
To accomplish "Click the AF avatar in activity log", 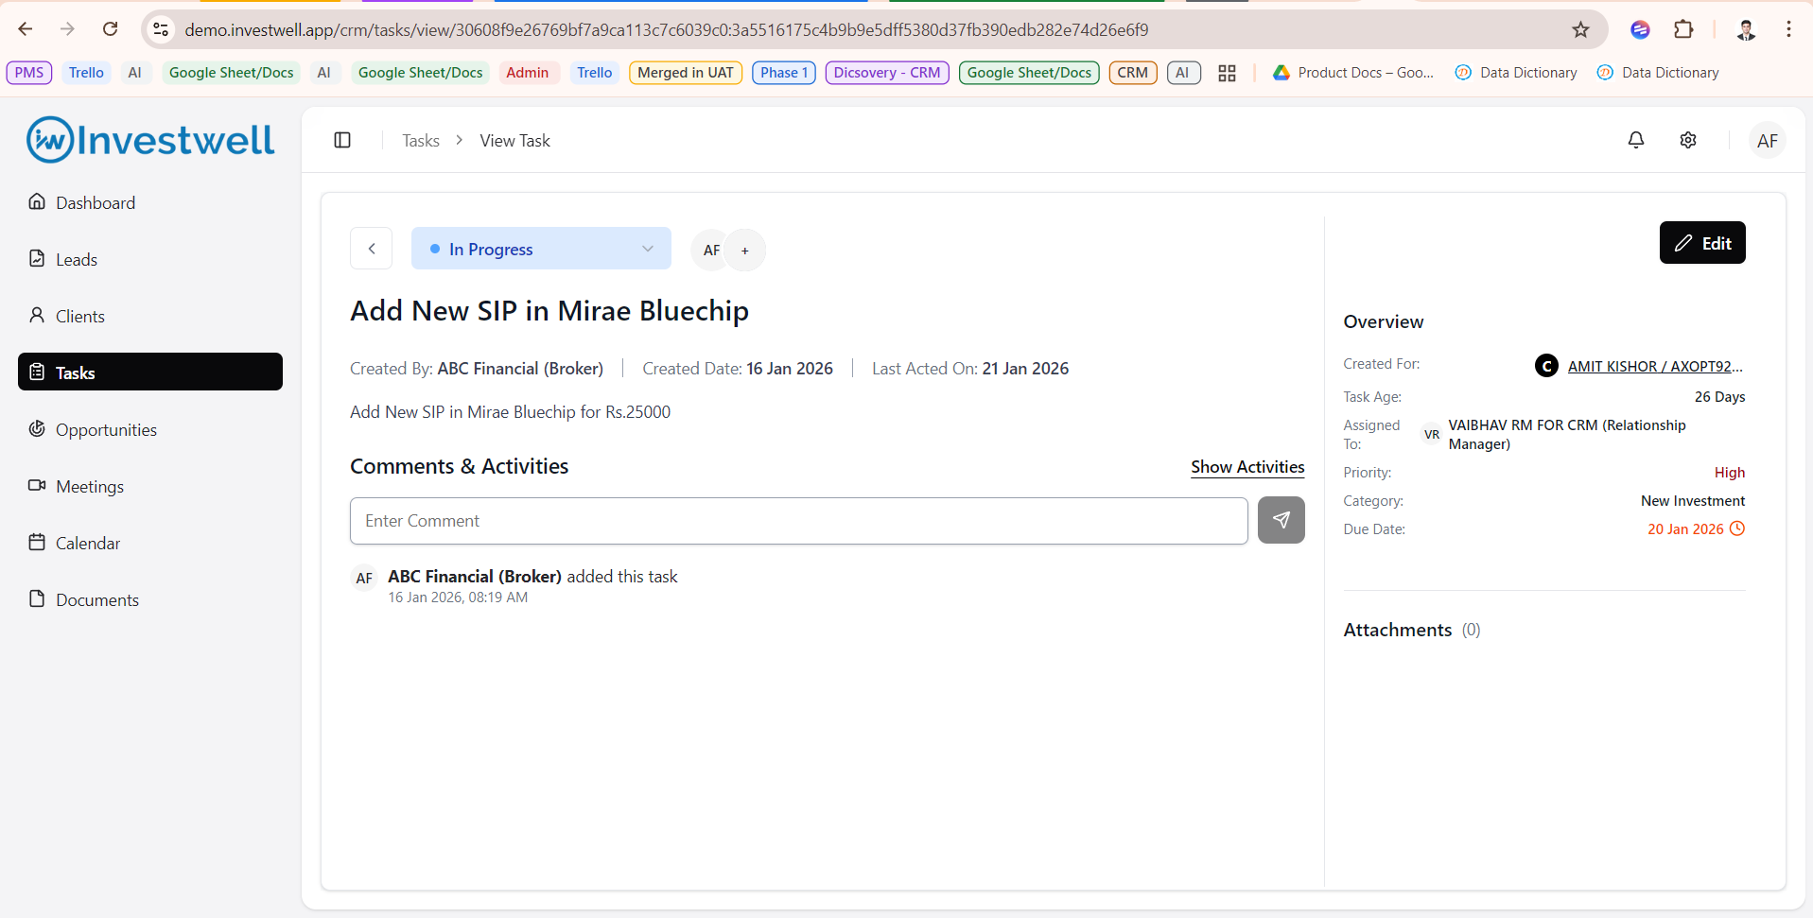I will pos(364,579).
